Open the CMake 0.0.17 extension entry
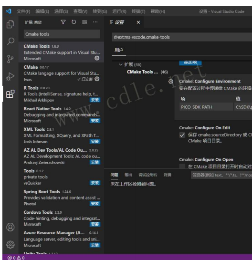This screenshot has height=260, width=252. coord(61,73)
